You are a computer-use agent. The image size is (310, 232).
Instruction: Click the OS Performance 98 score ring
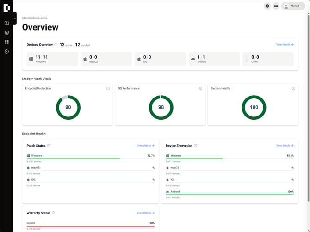pos(161,107)
